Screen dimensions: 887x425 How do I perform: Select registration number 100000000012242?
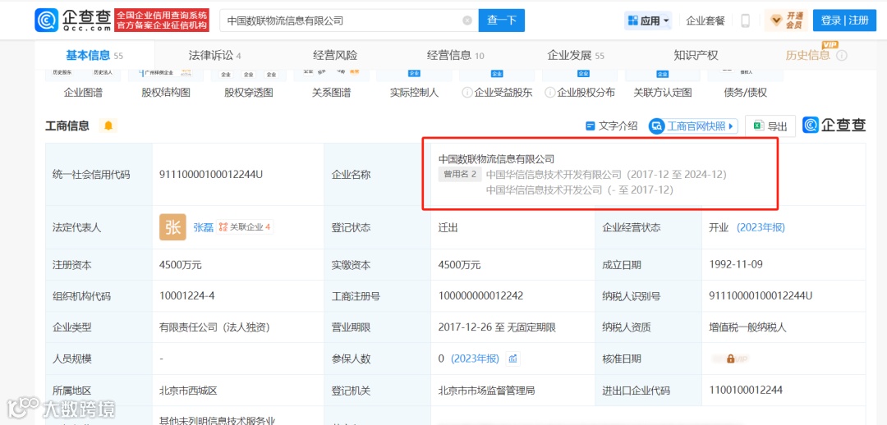click(x=480, y=295)
